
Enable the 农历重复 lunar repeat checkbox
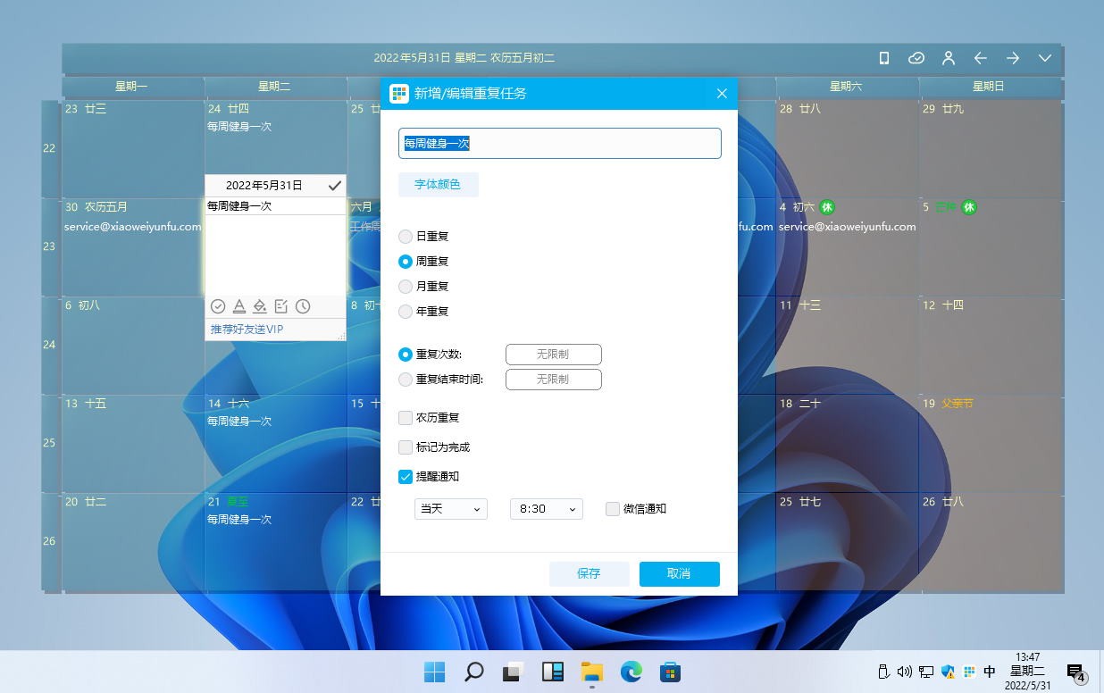click(406, 417)
